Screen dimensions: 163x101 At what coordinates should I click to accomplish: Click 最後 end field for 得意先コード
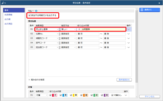point(114,38)
